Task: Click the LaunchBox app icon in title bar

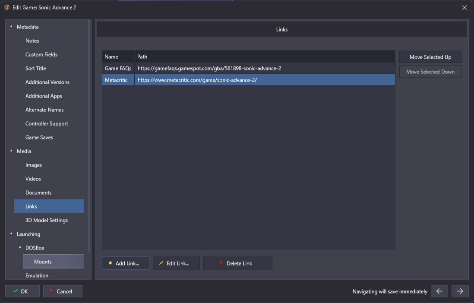Action: pos(7,7)
